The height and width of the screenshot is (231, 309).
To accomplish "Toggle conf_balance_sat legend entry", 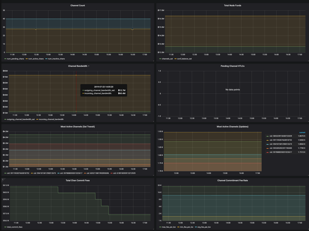I will tap(185, 59).
